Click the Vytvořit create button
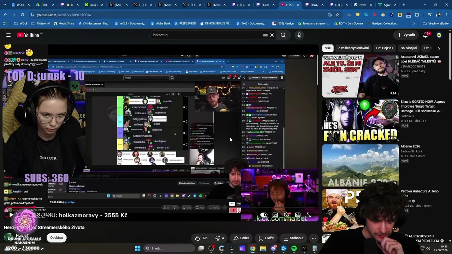This screenshot has height=254, width=452. pos(406,35)
